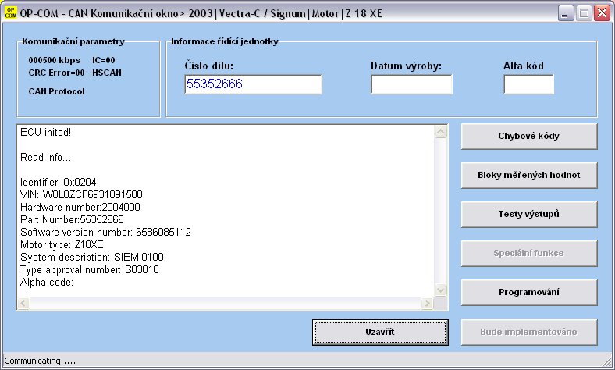Click the log scroll up arrow
Viewport: 615px width, 370px height.
440,132
